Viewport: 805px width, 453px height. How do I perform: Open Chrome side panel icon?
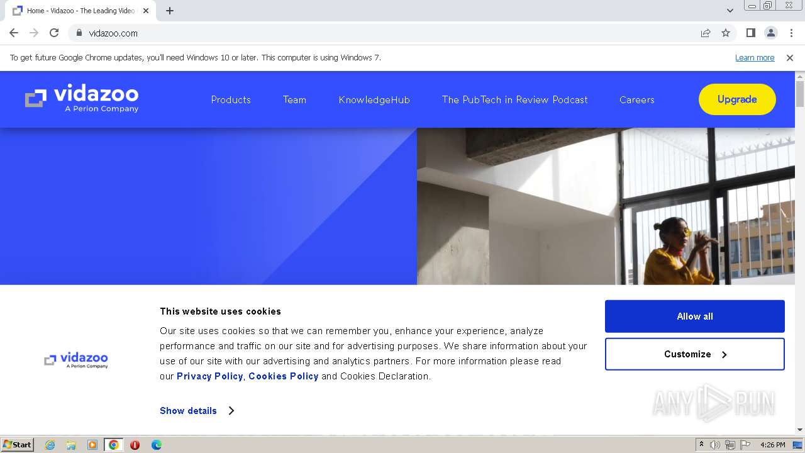[x=751, y=33]
